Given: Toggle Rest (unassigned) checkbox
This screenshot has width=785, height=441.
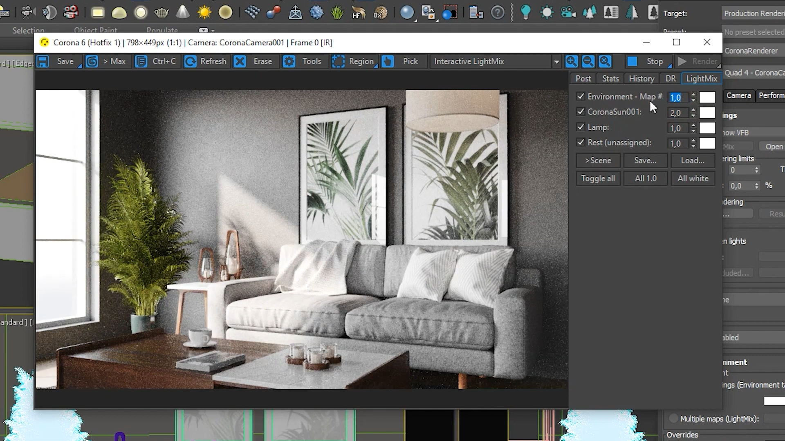Looking at the screenshot, I should pyautogui.click(x=581, y=142).
